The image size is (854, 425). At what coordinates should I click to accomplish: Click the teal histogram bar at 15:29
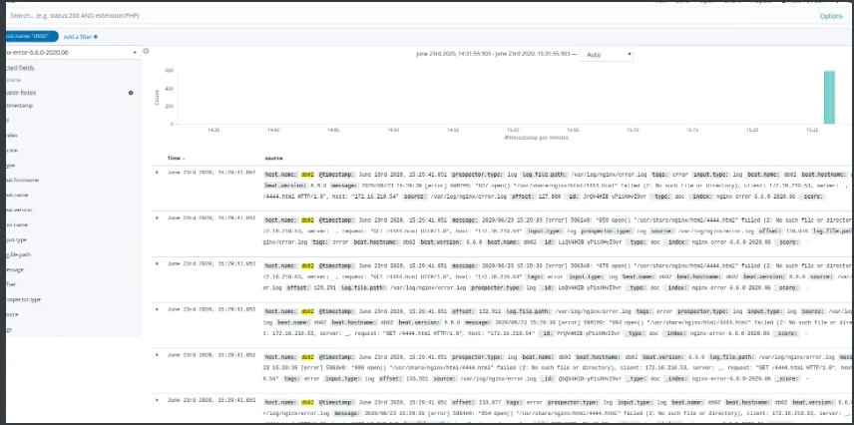click(x=829, y=98)
